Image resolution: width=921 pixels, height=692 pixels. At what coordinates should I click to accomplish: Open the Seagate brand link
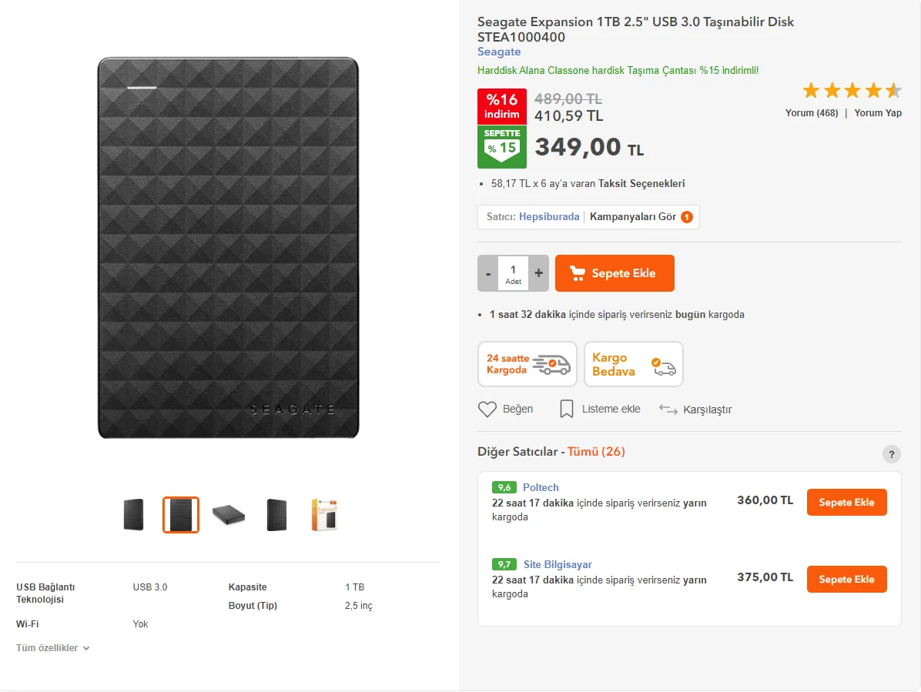(x=499, y=52)
